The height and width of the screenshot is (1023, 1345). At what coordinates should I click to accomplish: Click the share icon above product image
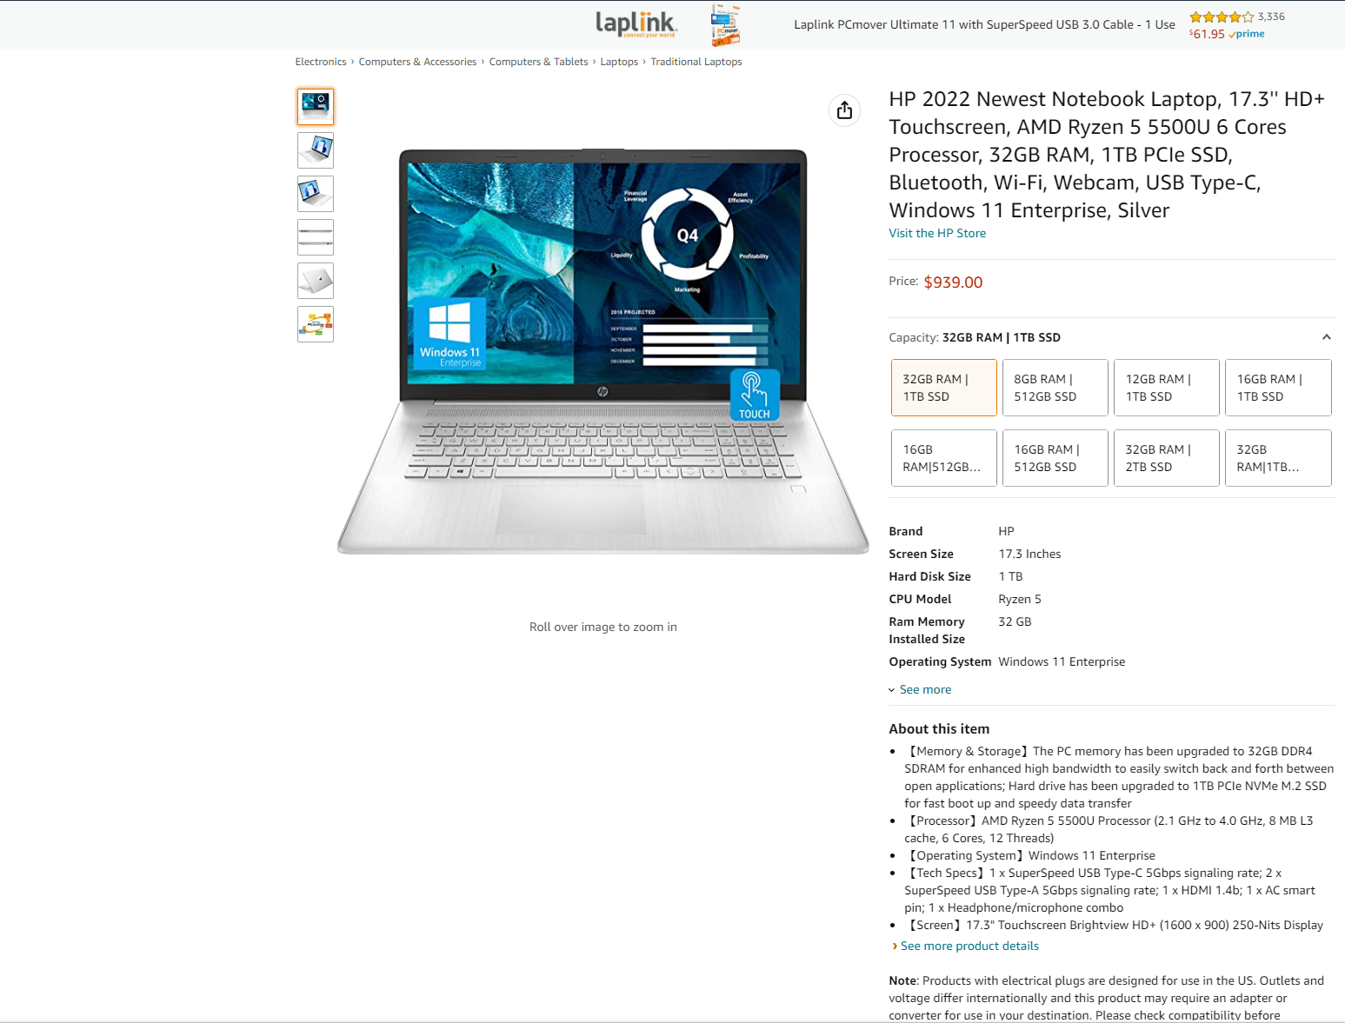[x=844, y=110]
